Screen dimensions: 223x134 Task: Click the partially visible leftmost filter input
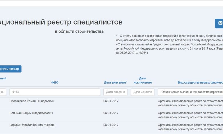pyautogui.click(x=3, y=92)
